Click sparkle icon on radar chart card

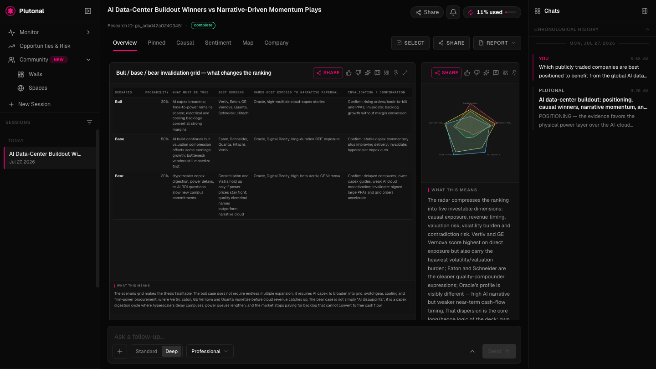[x=487, y=73]
